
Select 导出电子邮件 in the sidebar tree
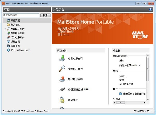click(17, 37)
